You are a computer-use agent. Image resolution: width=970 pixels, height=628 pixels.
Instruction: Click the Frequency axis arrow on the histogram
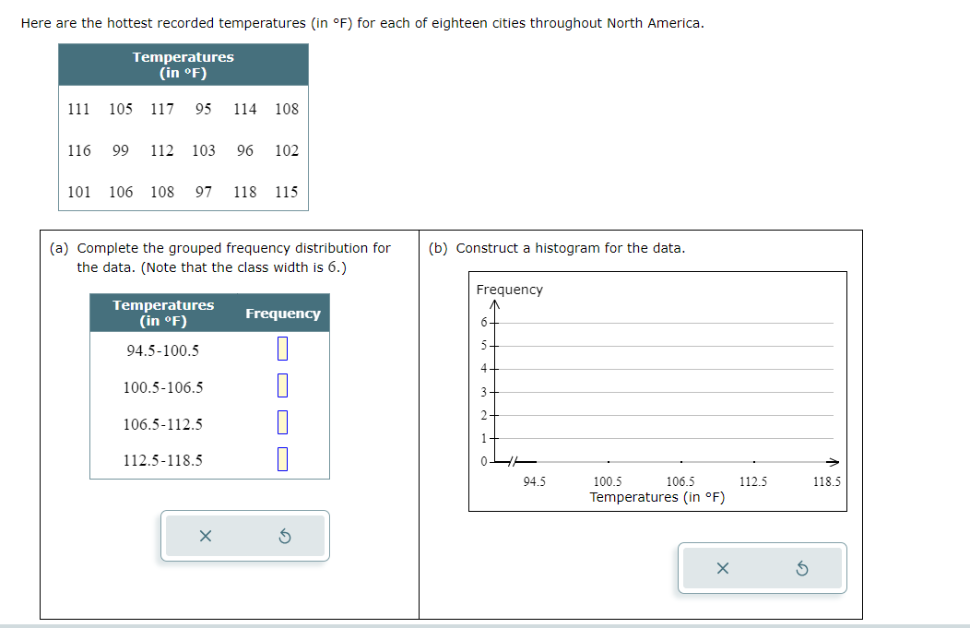[496, 302]
